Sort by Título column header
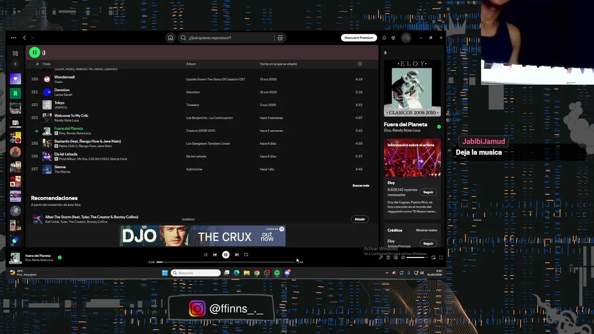 tap(46, 64)
